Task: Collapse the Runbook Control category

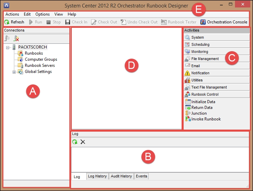Action: (x=217, y=94)
